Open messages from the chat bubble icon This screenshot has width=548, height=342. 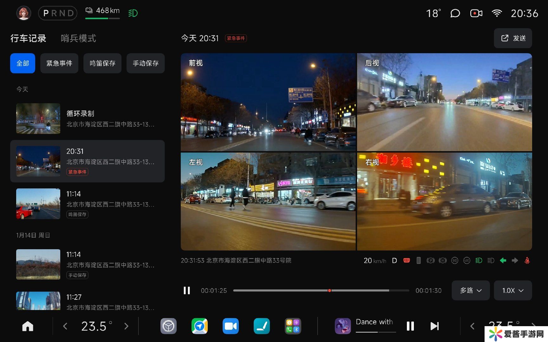point(455,13)
